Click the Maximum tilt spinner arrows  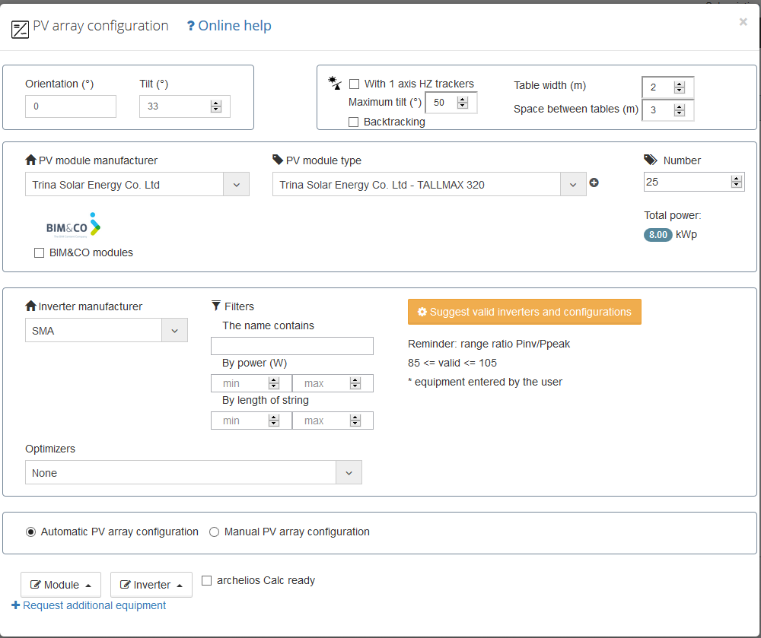(x=463, y=103)
